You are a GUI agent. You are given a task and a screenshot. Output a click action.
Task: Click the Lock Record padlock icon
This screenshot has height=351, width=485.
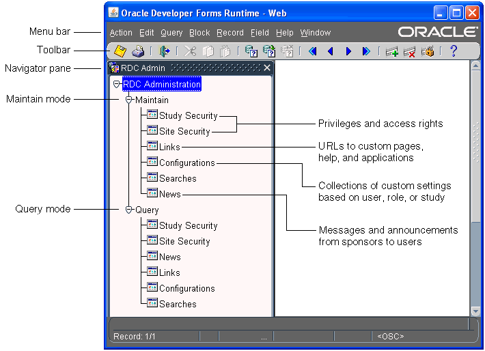point(428,51)
